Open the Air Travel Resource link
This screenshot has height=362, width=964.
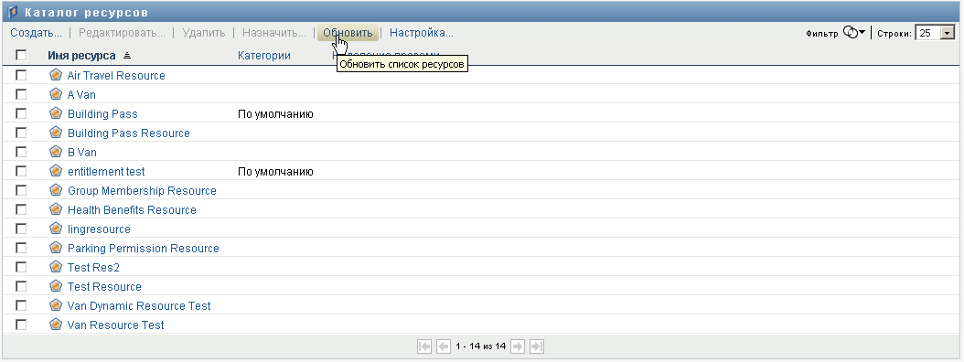pyautogui.click(x=116, y=76)
